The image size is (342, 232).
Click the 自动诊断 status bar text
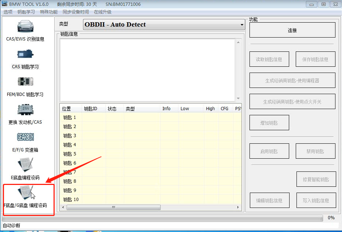coord(12,225)
